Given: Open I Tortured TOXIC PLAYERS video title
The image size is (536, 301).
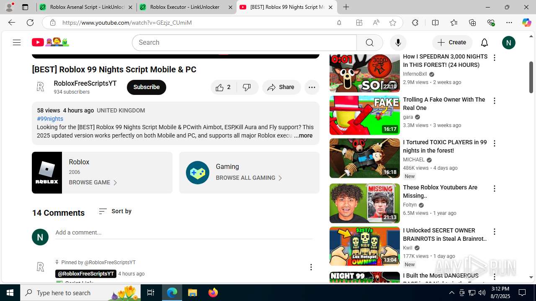Looking at the screenshot, I should pos(445,147).
